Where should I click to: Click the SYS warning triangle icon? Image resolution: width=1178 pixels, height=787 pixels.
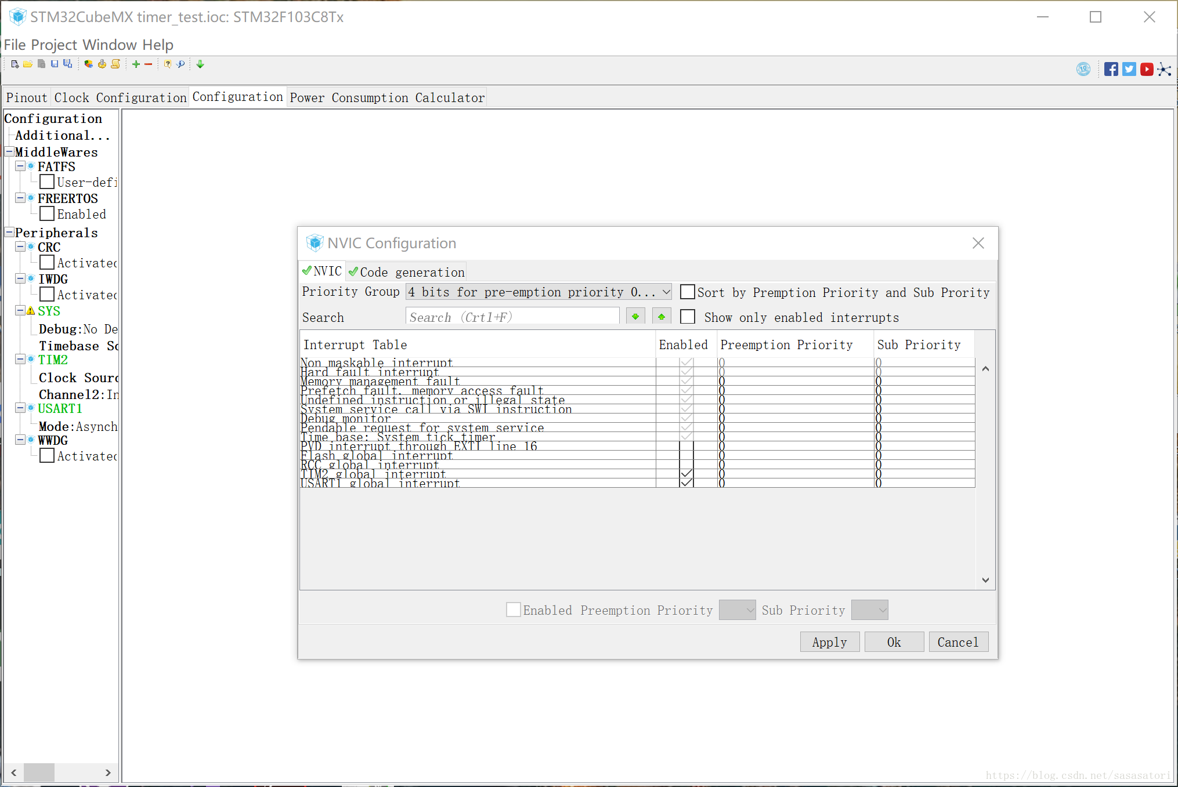(x=31, y=311)
